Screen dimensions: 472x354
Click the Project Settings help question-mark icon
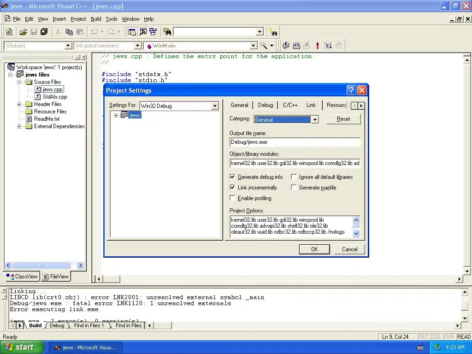(x=351, y=90)
